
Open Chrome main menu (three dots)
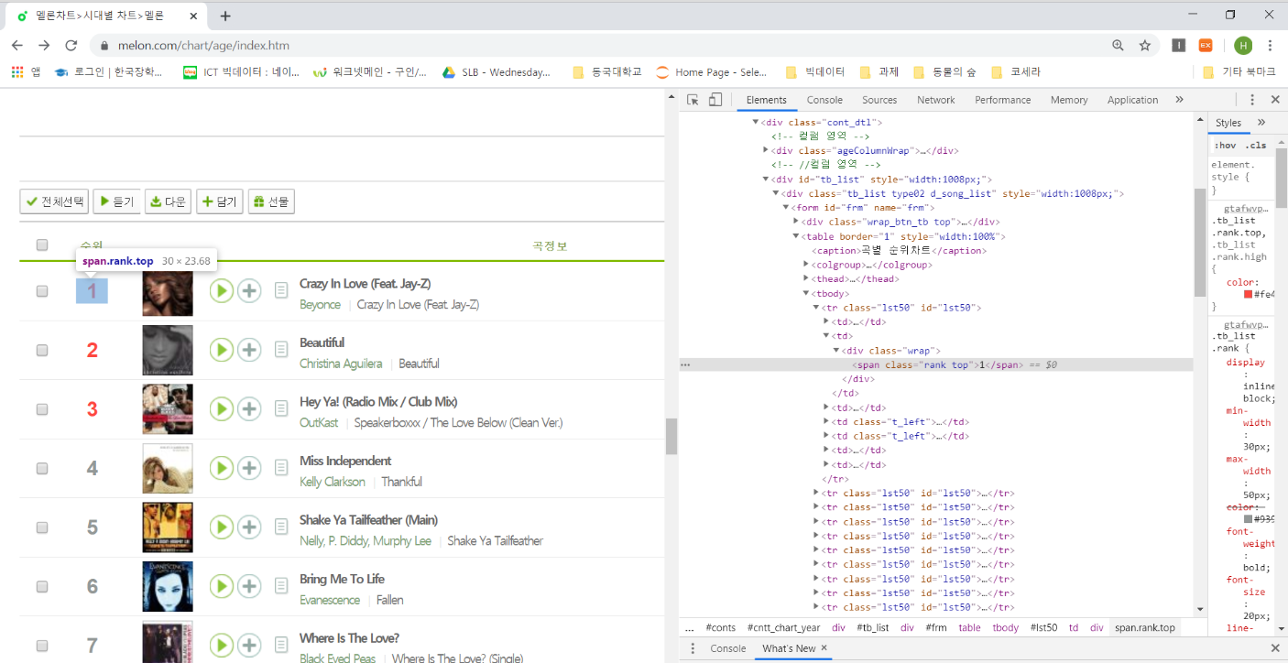click(1270, 46)
